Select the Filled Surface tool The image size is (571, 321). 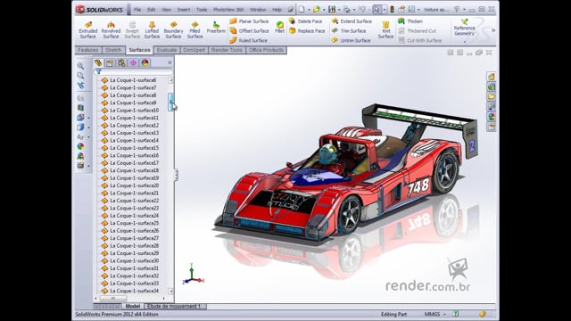(194, 29)
